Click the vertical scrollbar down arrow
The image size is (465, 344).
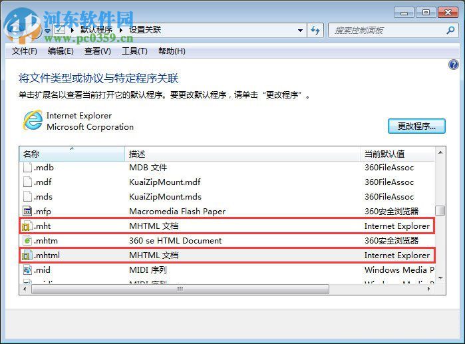[x=440, y=278]
